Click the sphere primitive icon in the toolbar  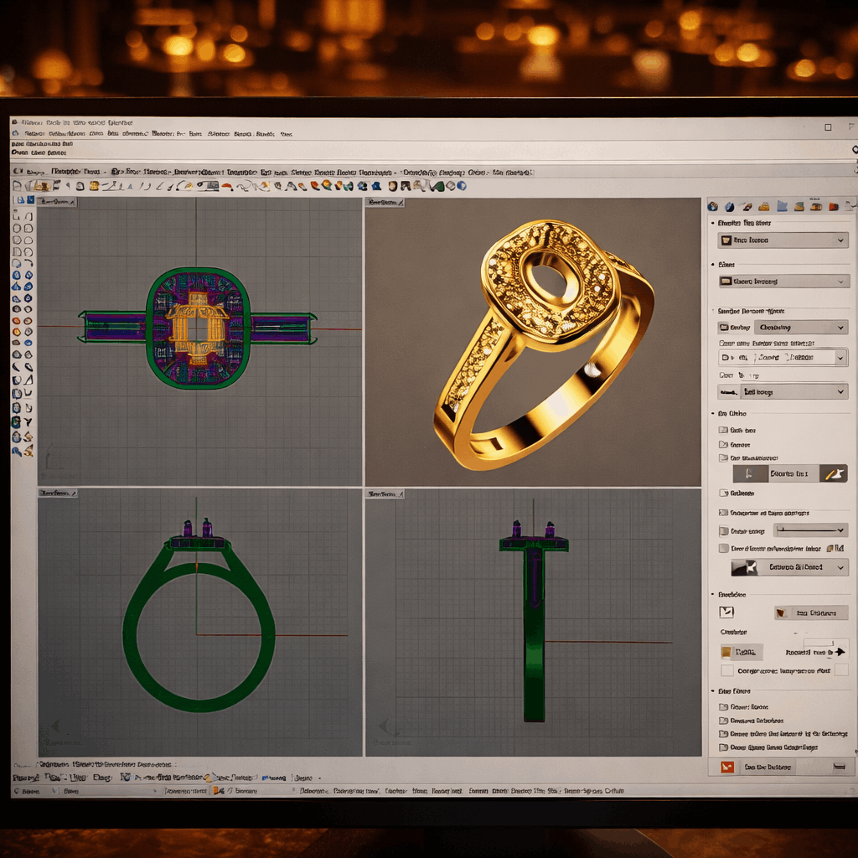click(x=463, y=186)
